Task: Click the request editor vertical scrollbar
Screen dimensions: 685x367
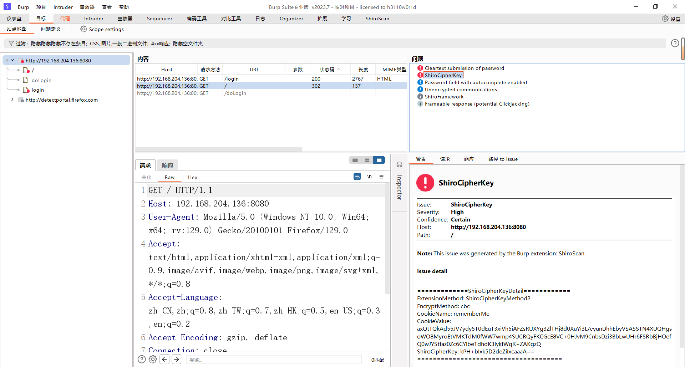Action: click(x=387, y=239)
